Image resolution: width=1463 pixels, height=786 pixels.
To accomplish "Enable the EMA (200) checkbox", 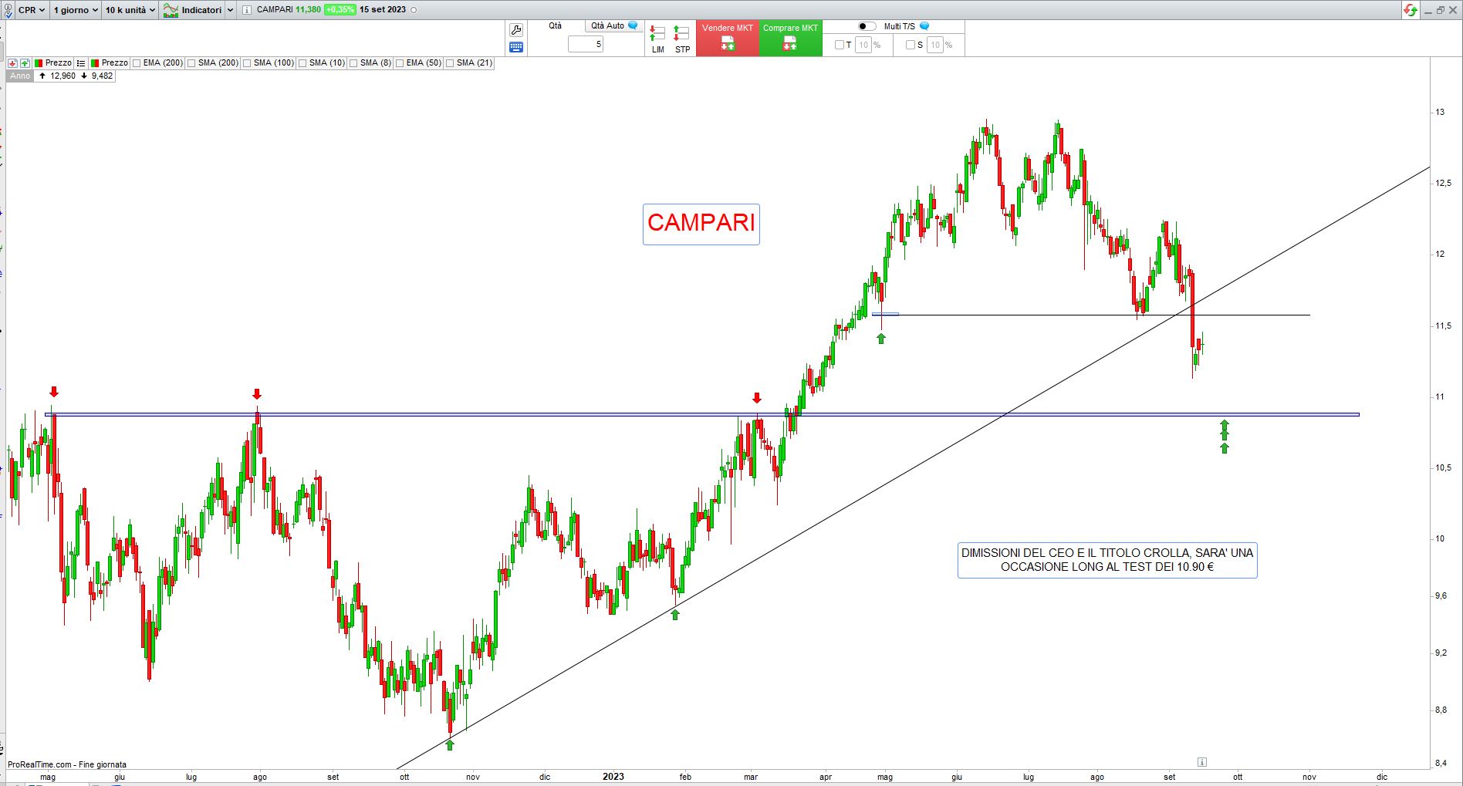I will click(137, 63).
